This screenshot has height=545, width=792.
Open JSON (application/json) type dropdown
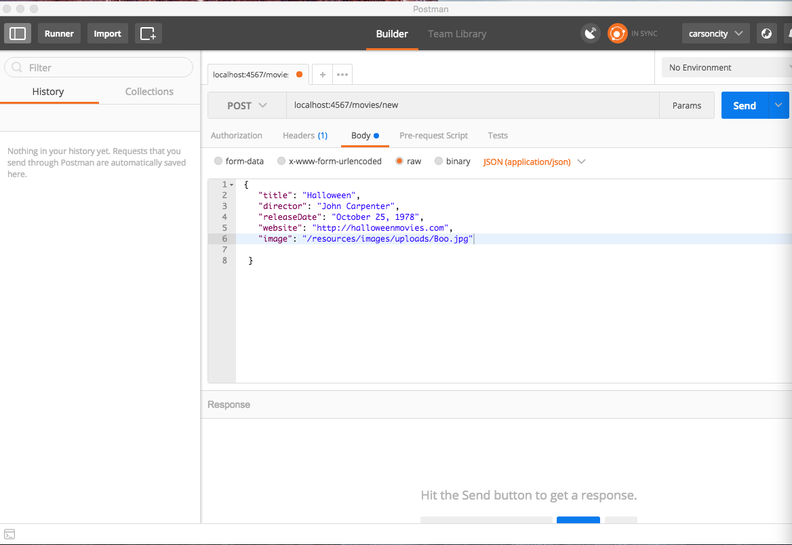[x=534, y=162]
